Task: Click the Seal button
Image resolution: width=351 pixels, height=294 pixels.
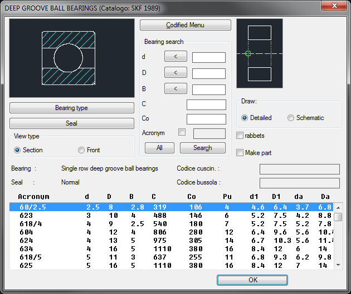Action: point(72,123)
